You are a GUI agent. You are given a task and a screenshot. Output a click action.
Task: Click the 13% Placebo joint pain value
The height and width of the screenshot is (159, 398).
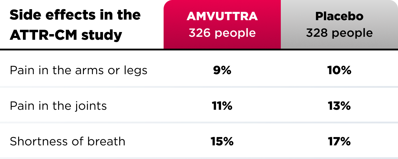click(x=339, y=106)
